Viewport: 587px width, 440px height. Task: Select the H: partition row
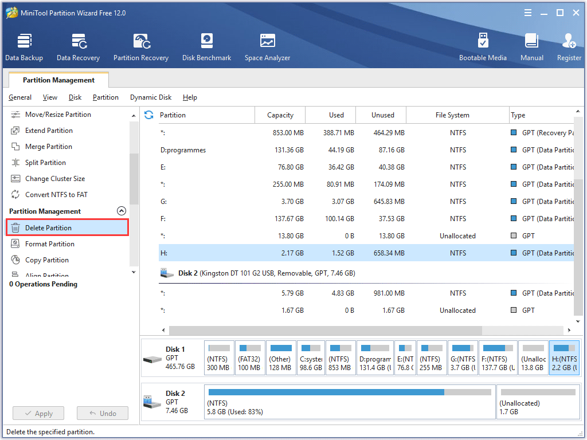click(366, 253)
